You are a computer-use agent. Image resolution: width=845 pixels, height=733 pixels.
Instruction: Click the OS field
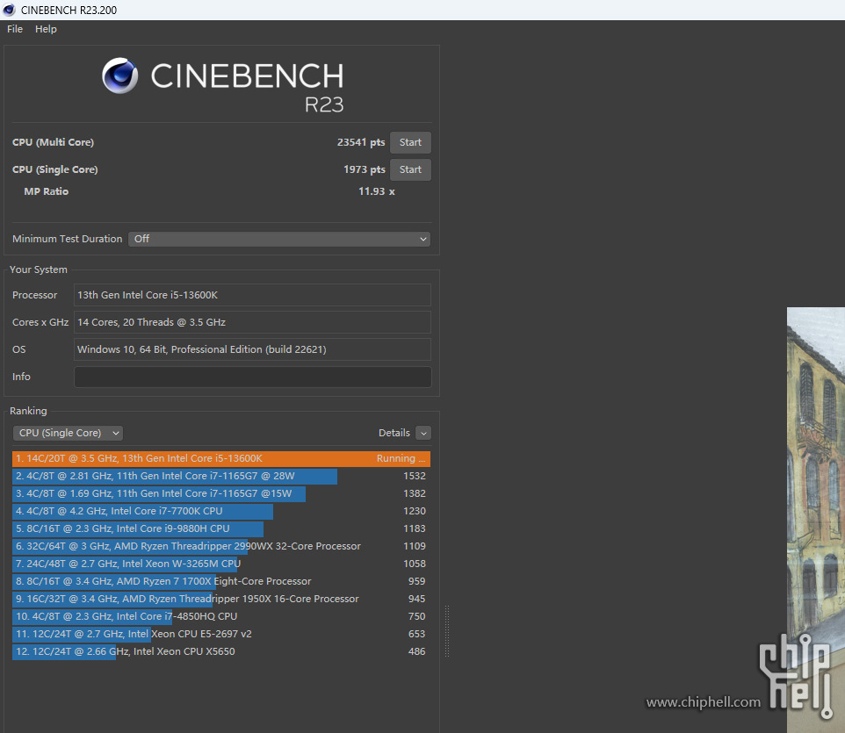click(252, 349)
